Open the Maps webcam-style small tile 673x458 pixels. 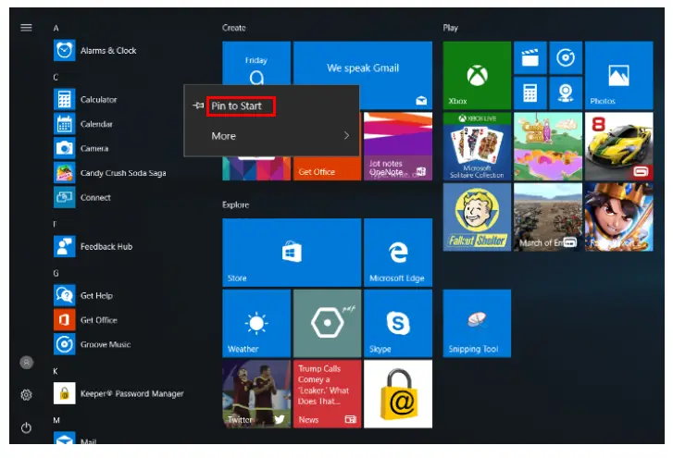click(566, 93)
